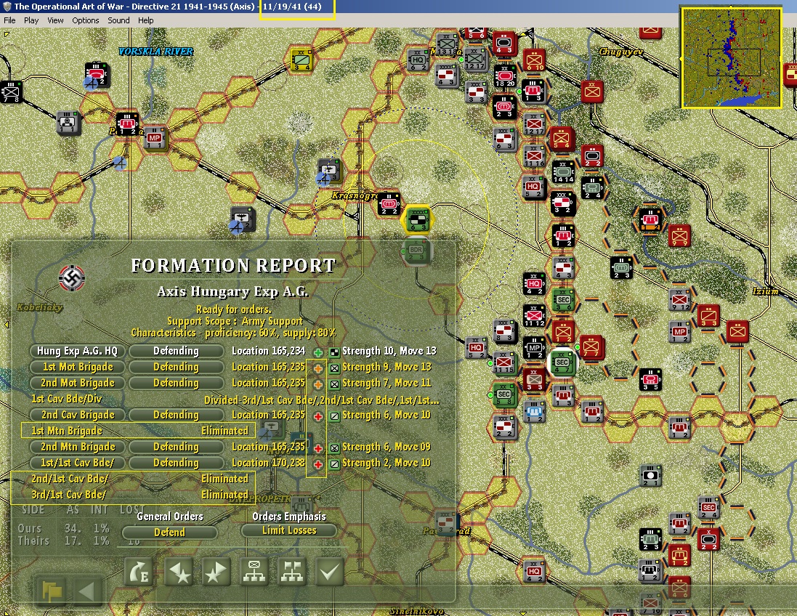Viewport: 797px width, 616px height.
Task: Click 'Strength 2, Move 10' text
Action: (x=386, y=463)
